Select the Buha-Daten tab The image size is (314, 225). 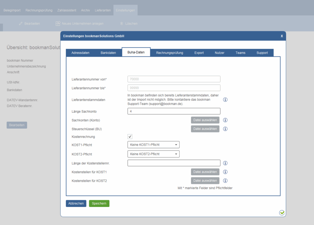pyautogui.click(x=136, y=52)
